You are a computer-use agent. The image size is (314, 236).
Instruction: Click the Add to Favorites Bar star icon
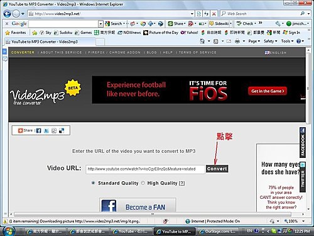click(x=35, y=33)
